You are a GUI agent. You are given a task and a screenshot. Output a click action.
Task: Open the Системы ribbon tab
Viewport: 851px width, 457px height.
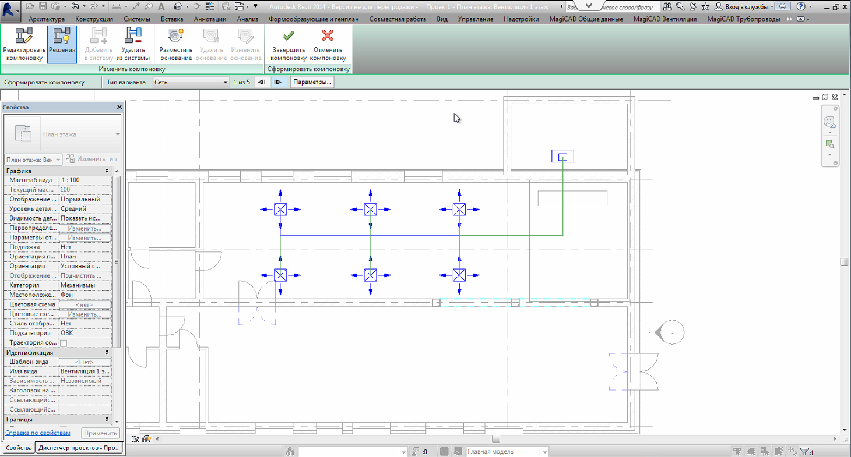click(137, 19)
